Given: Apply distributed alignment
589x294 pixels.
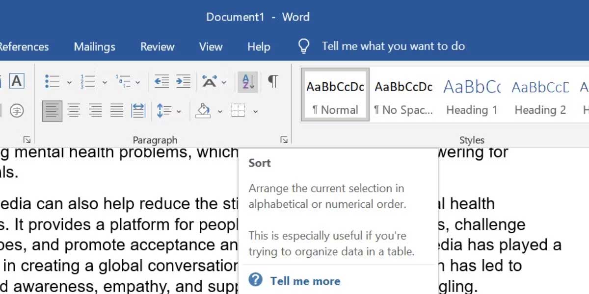Looking at the screenshot, I should click(x=138, y=111).
